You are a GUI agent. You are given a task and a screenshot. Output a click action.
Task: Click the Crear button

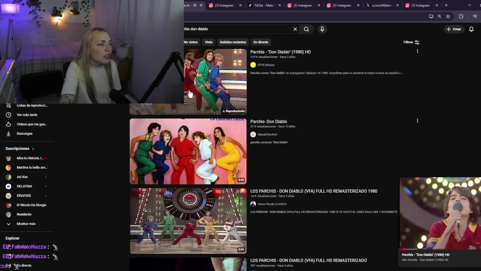click(454, 29)
